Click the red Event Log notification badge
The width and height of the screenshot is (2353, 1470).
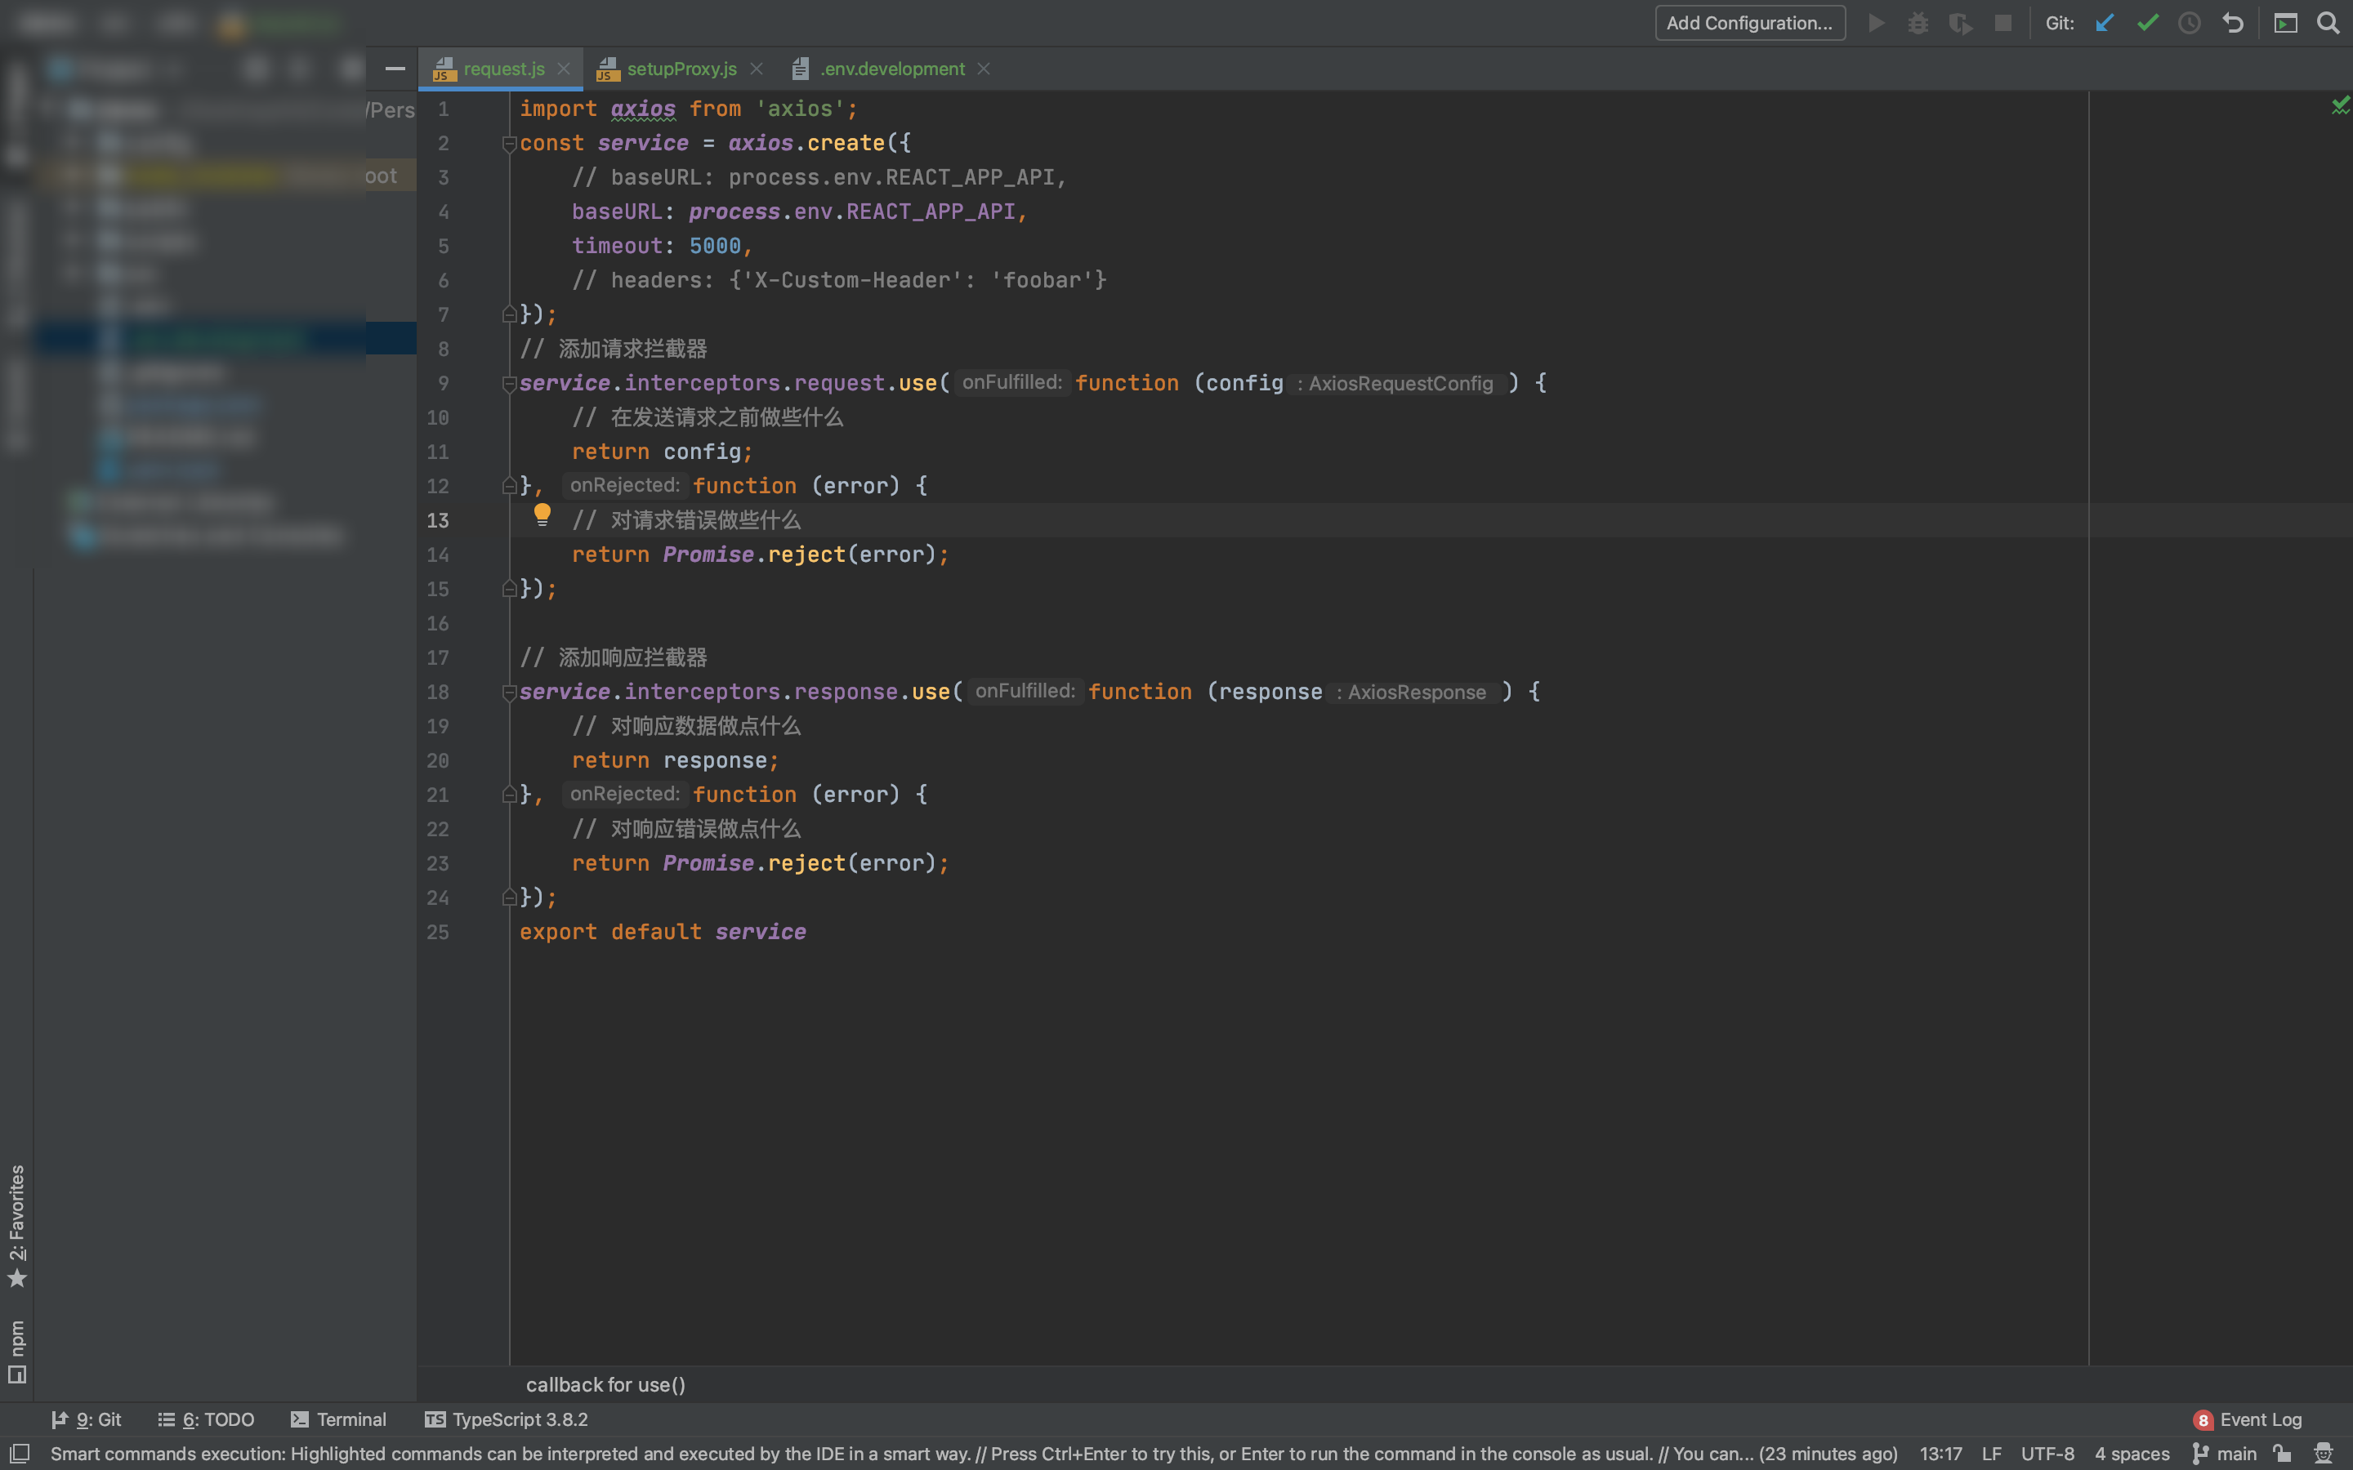click(2203, 1420)
